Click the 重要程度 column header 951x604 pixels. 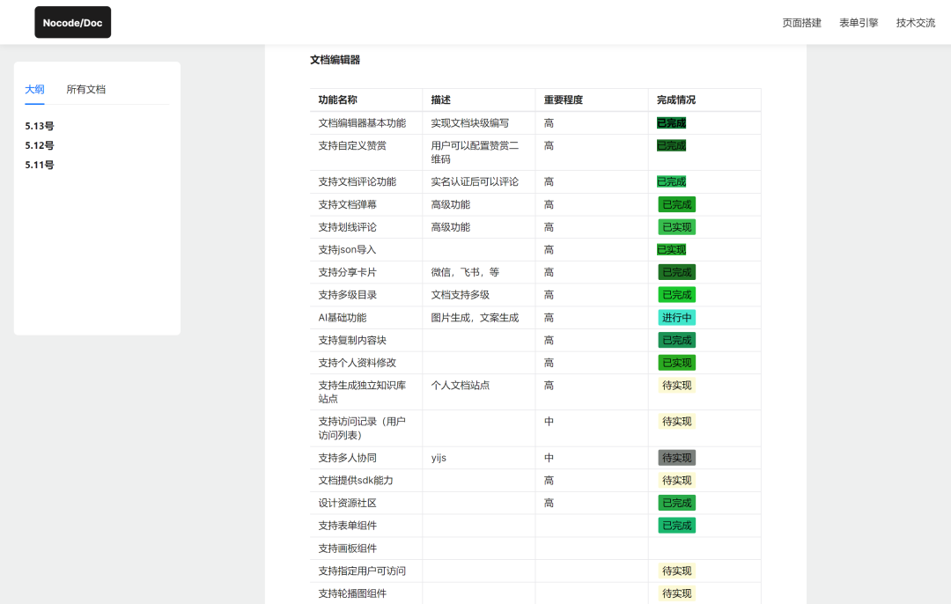click(564, 100)
